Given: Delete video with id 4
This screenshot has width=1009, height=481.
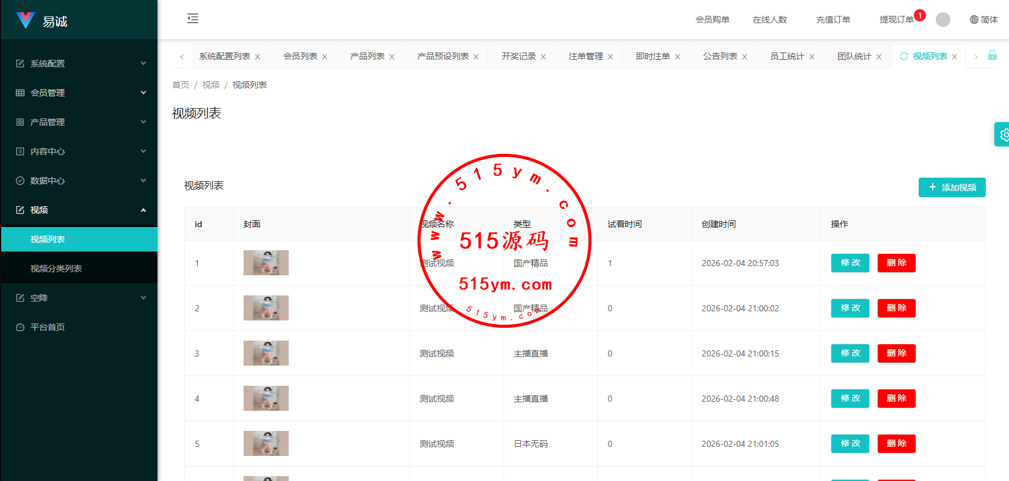Looking at the screenshot, I should tap(896, 399).
